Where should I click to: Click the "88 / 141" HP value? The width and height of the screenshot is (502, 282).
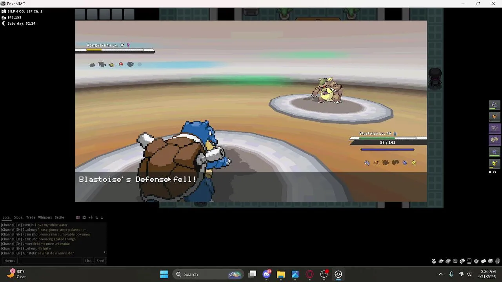click(387, 143)
